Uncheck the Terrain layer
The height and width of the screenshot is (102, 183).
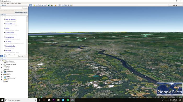[3, 81]
